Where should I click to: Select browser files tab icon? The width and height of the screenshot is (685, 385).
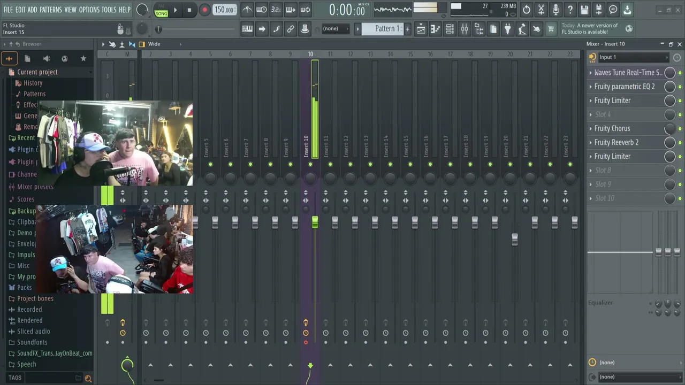[x=28, y=58]
